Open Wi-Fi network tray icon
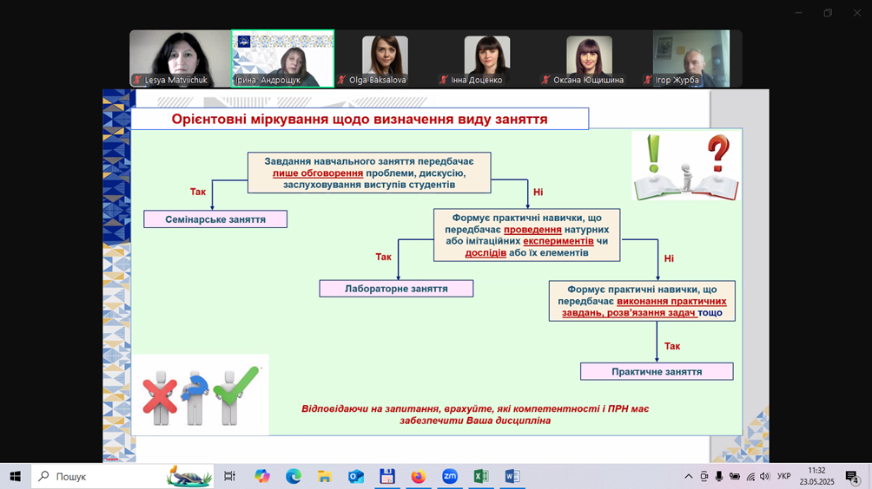Image resolution: width=872 pixels, height=489 pixels. [750, 476]
